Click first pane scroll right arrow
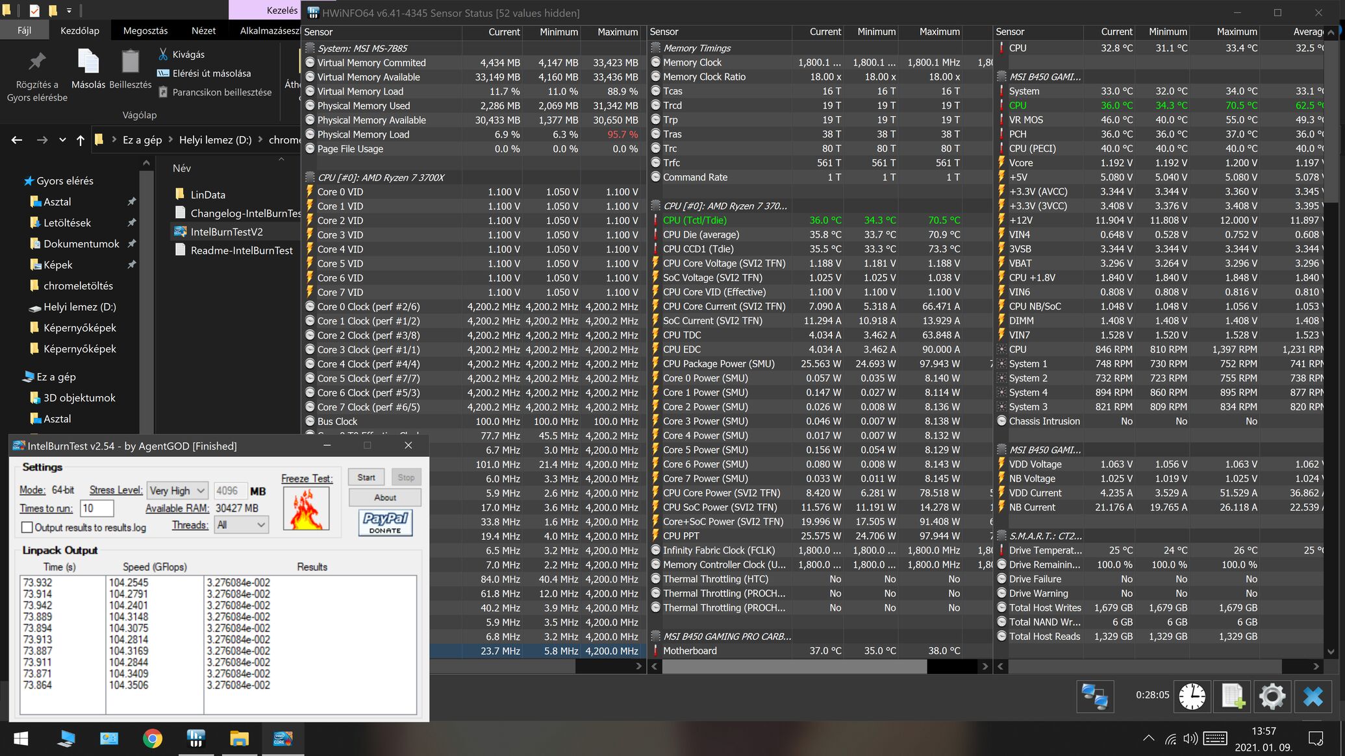Viewport: 1345px width, 756px height. pyautogui.click(x=638, y=666)
